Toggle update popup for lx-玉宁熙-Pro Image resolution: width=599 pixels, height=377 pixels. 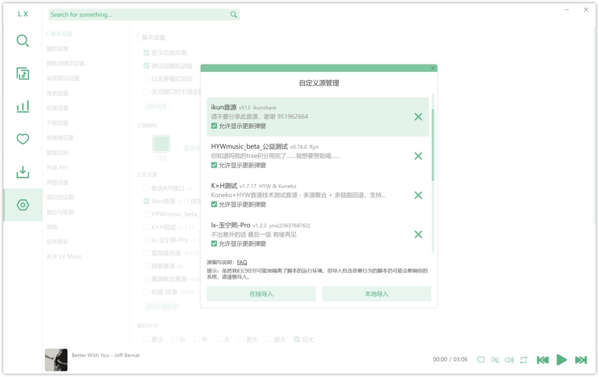pyautogui.click(x=214, y=244)
